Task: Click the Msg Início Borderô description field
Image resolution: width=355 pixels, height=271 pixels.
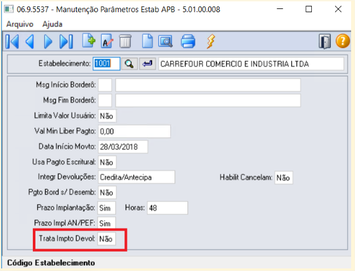Action: point(208,85)
